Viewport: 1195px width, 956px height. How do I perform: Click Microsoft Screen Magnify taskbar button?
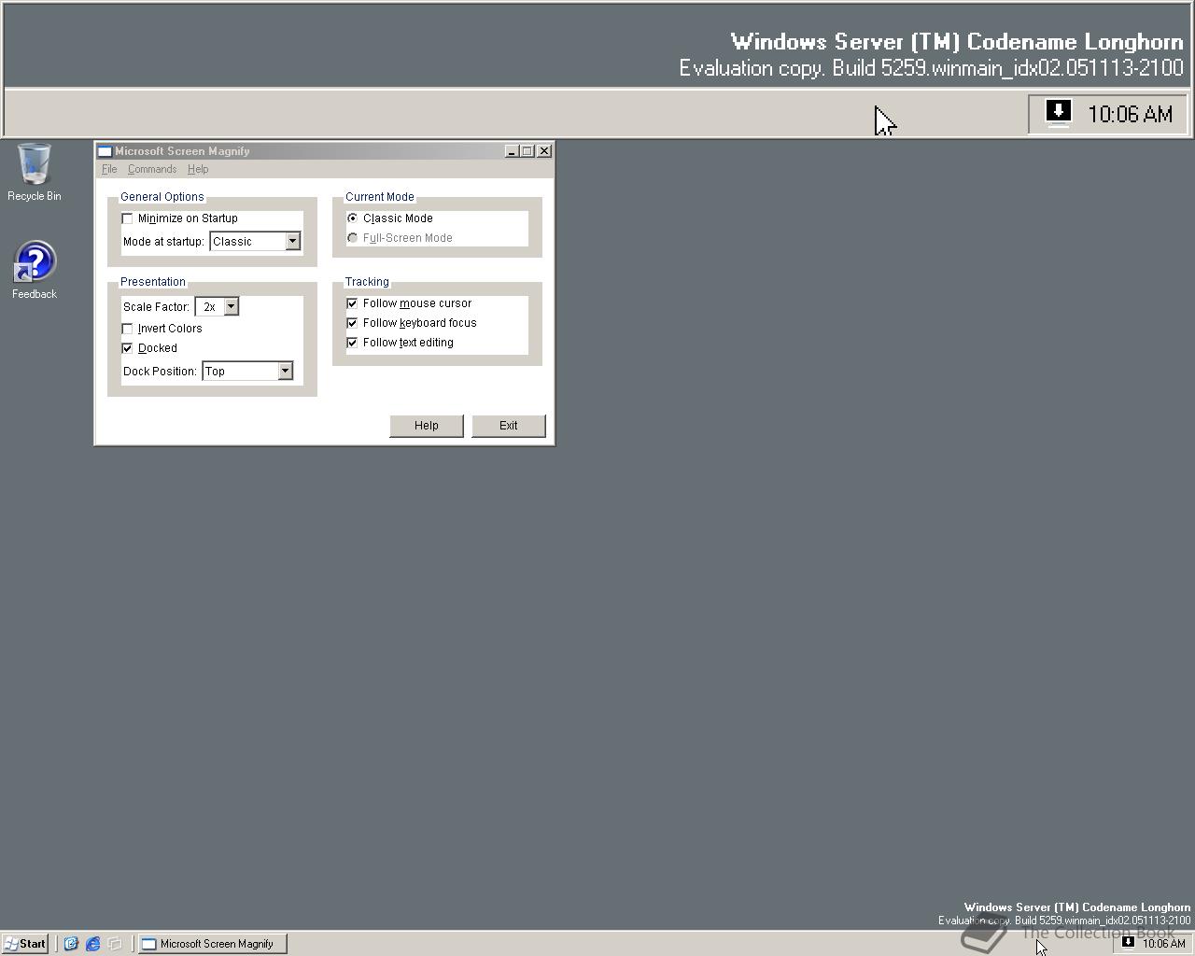[213, 944]
